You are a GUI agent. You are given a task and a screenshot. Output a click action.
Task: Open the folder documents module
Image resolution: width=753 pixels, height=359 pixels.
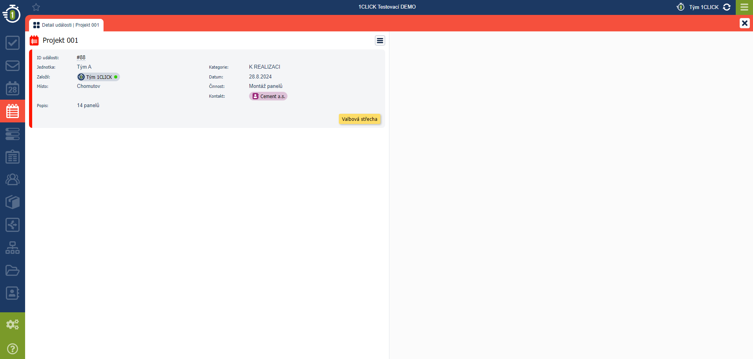tap(13, 270)
